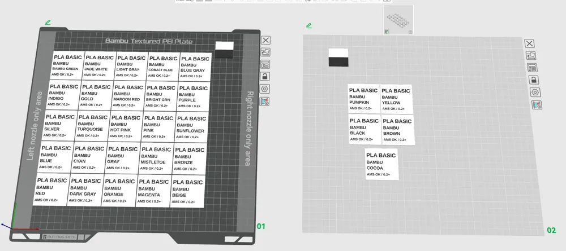Select the MISTLETOE swatch card
Screen dimensions: 566x251
click(x=157, y=158)
